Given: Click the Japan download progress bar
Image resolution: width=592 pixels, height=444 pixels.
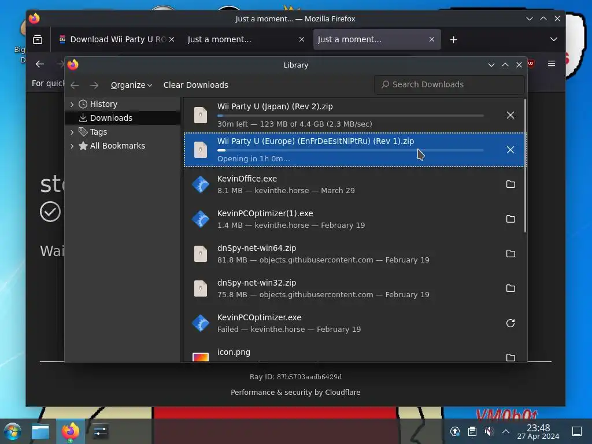Looking at the screenshot, I should 350,116.
